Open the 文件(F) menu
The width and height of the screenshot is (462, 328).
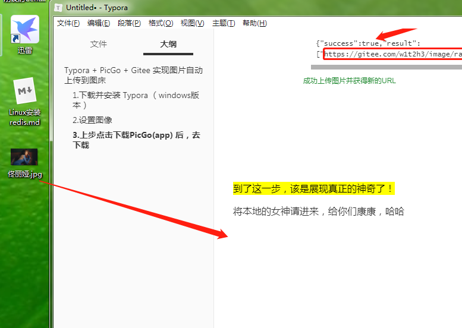(68, 23)
